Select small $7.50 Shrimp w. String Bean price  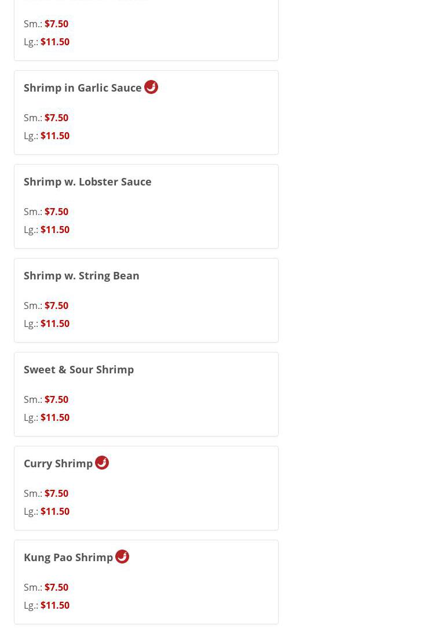coord(56,306)
